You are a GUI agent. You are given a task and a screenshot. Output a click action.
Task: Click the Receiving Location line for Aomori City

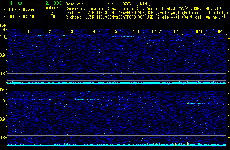tap(143, 8)
